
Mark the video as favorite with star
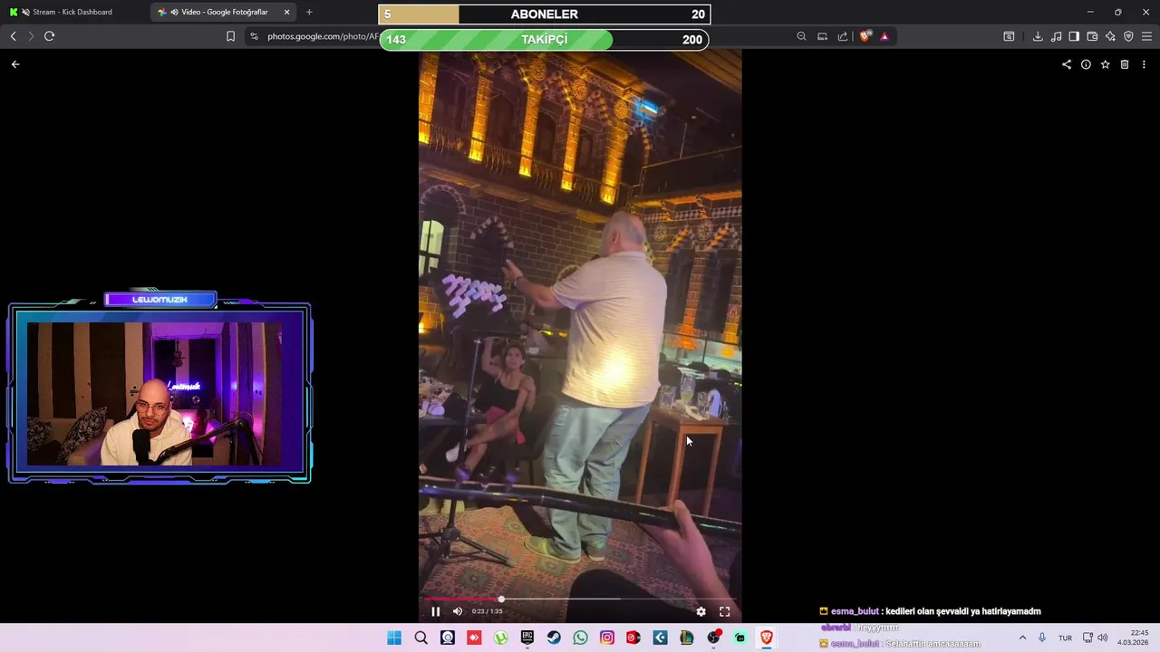1105,64
